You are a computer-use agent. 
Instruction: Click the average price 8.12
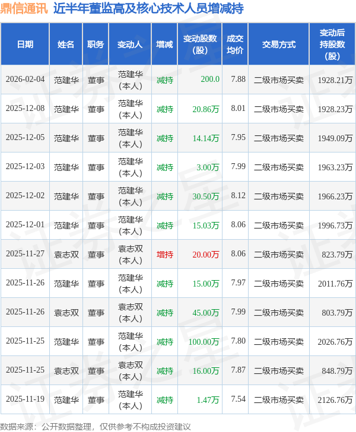click(x=238, y=196)
